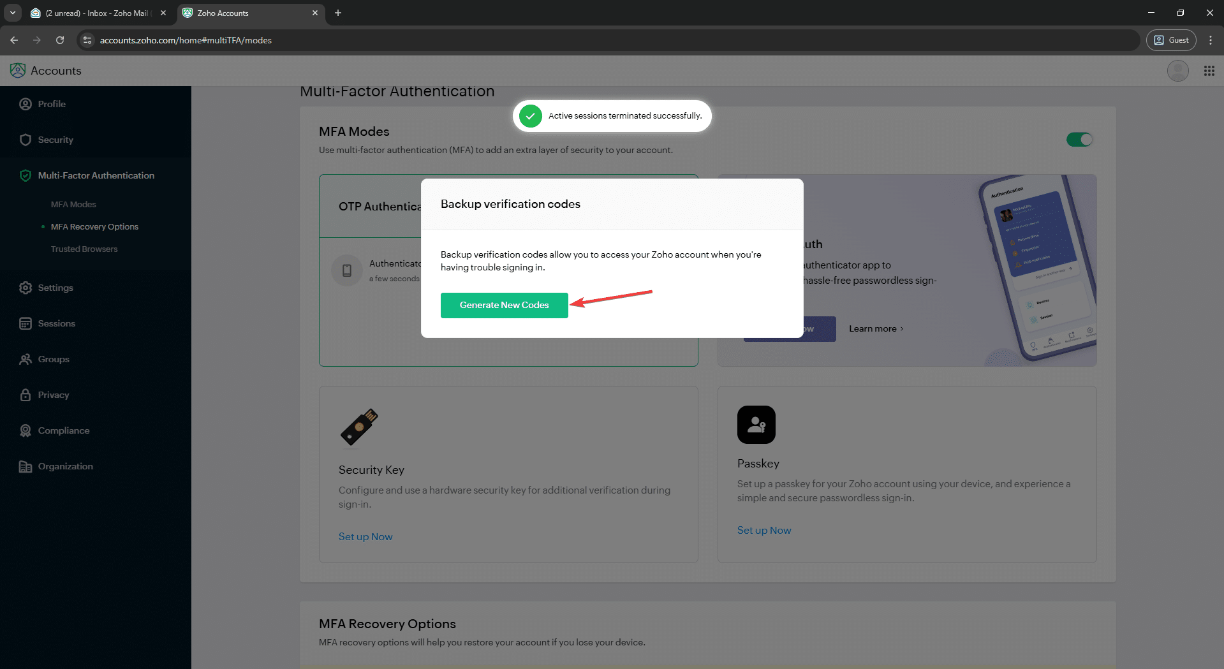Select MFA Recovery Options in sidebar
1224x669 pixels.
click(94, 227)
